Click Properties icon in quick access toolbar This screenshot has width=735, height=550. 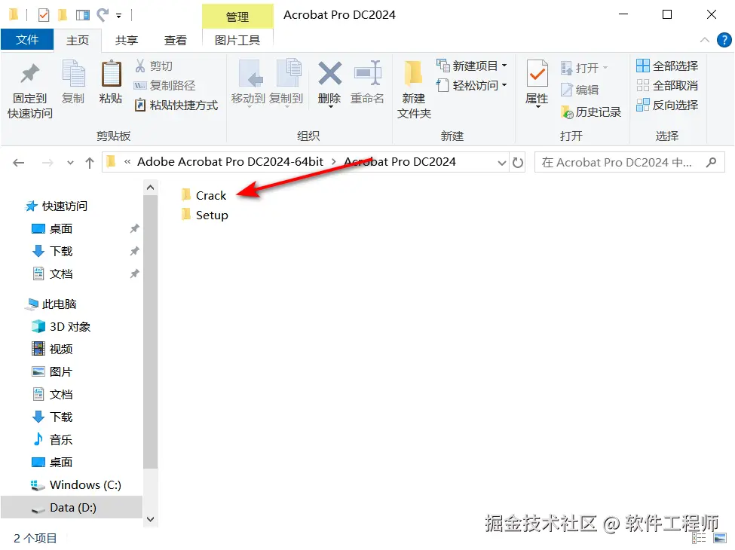pyautogui.click(x=44, y=16)
